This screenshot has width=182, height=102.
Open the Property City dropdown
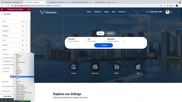point(96,41)
